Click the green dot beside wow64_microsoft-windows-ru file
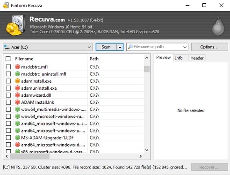This screenshot has height=175, width=230. click(x=18, y=117)
